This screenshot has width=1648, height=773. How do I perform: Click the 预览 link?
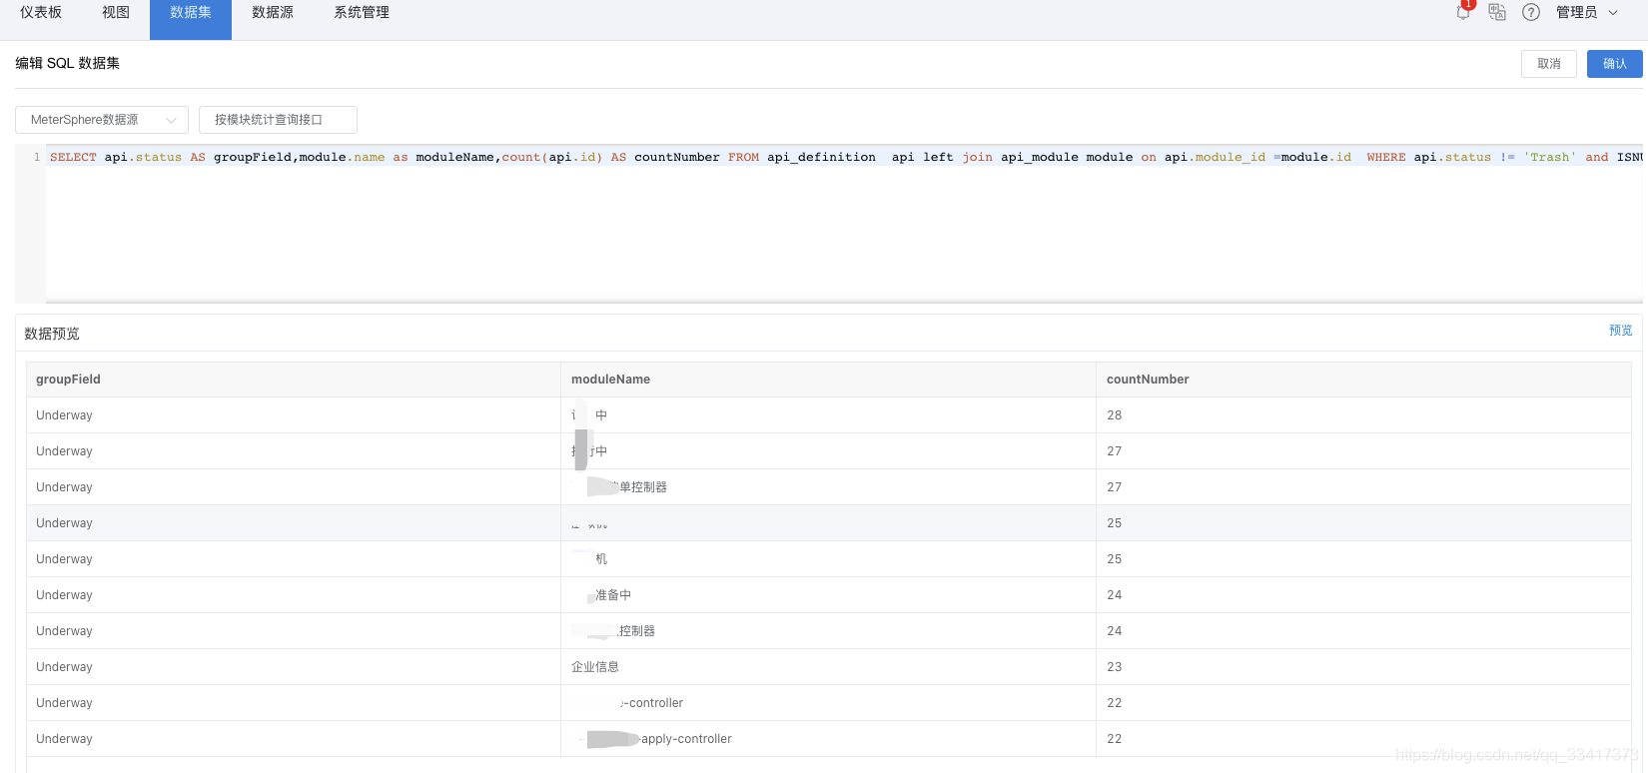pyautogui.click(x=1620, y=331)
